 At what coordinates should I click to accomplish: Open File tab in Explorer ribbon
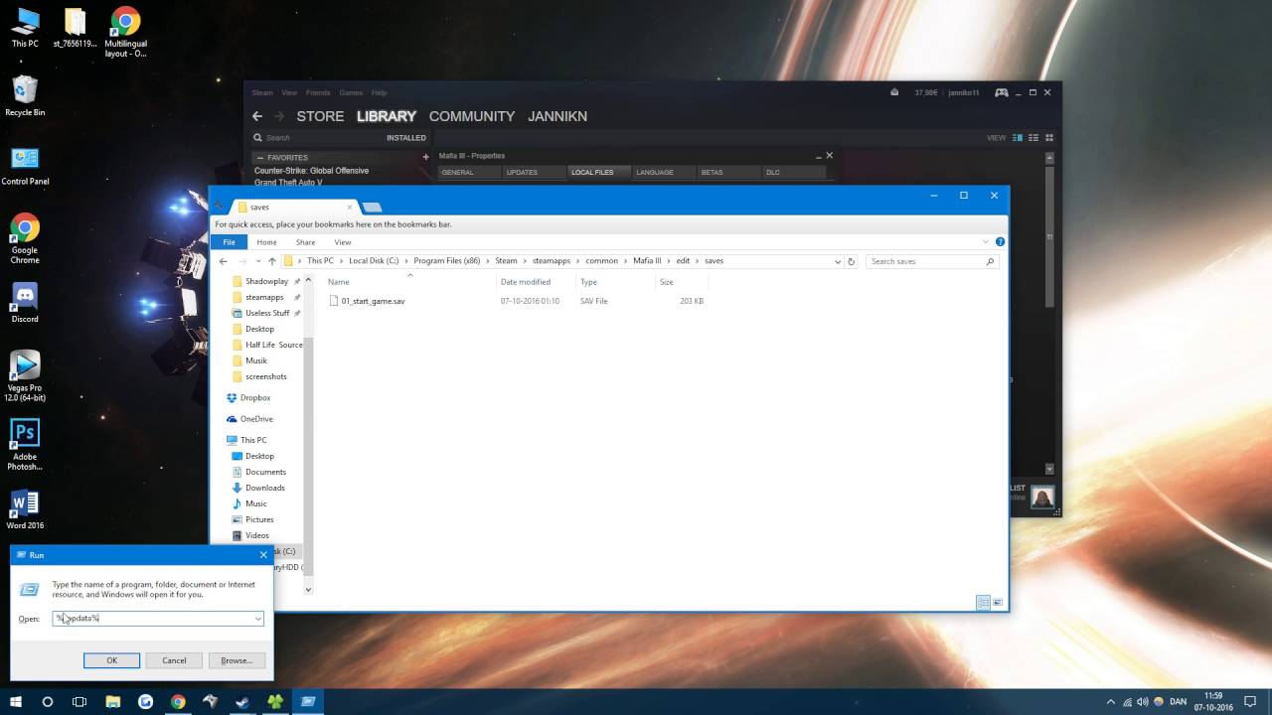(230, 242)
